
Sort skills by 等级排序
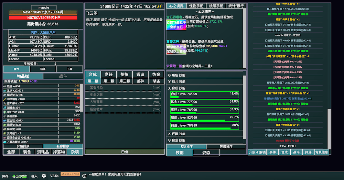[226, 147]
